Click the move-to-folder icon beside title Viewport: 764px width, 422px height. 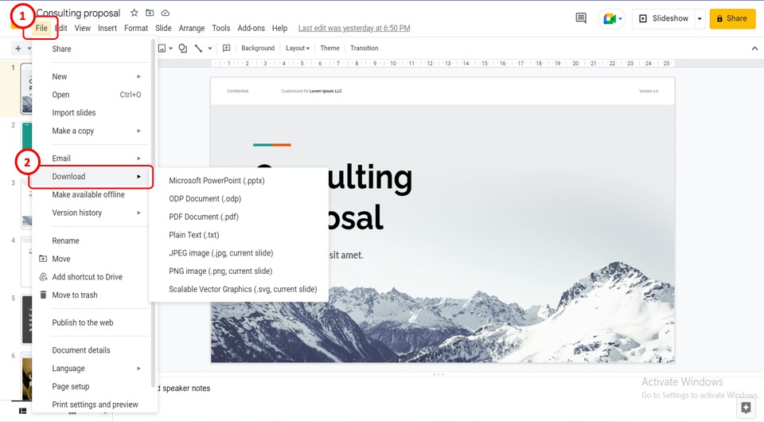tap(150, 14)
